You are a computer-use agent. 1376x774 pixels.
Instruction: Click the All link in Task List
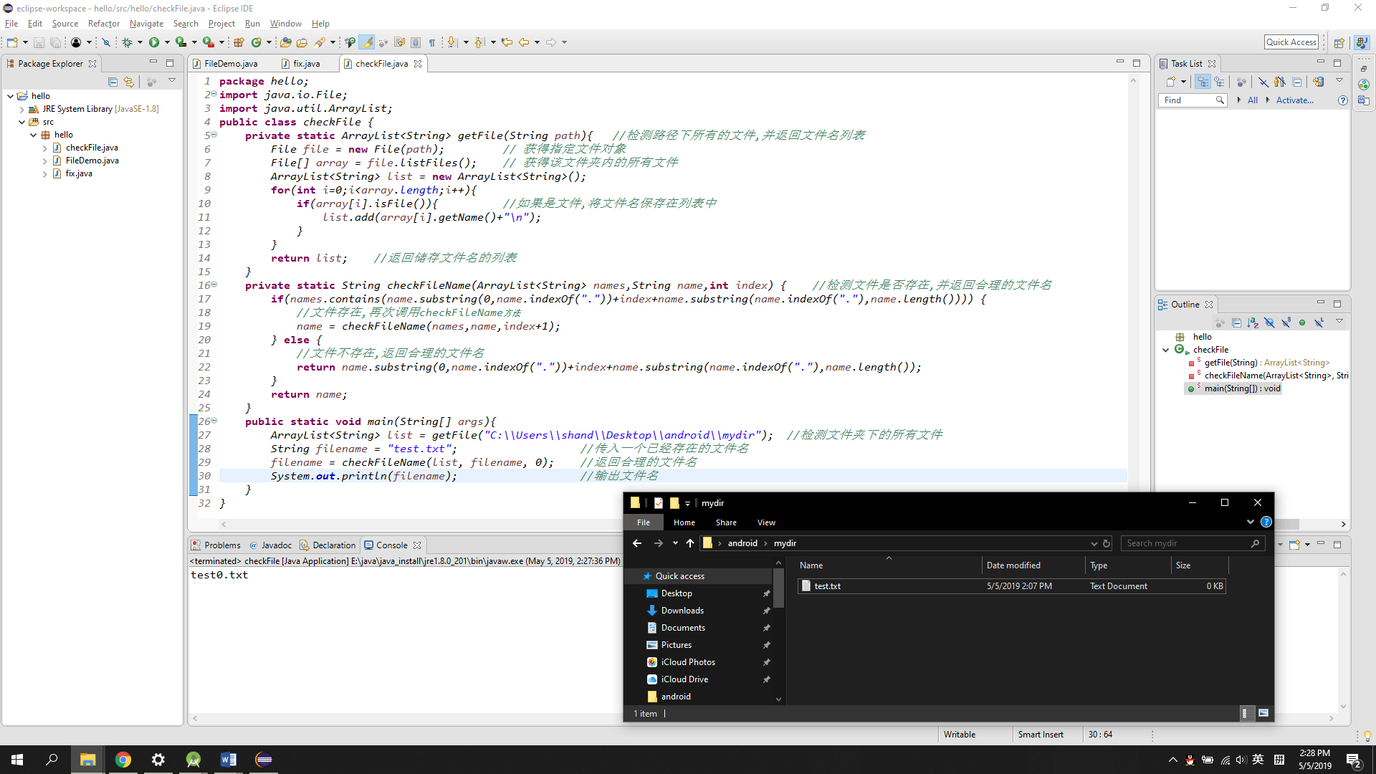[x=1252, y=100]
